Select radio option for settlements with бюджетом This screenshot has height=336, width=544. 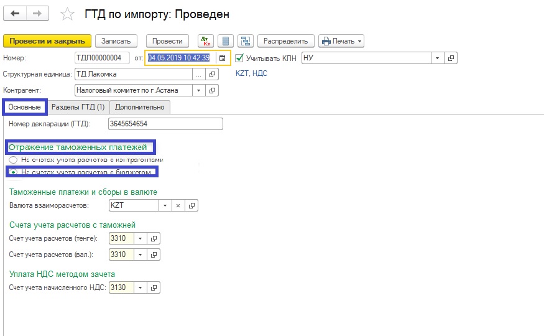(13, 172)
